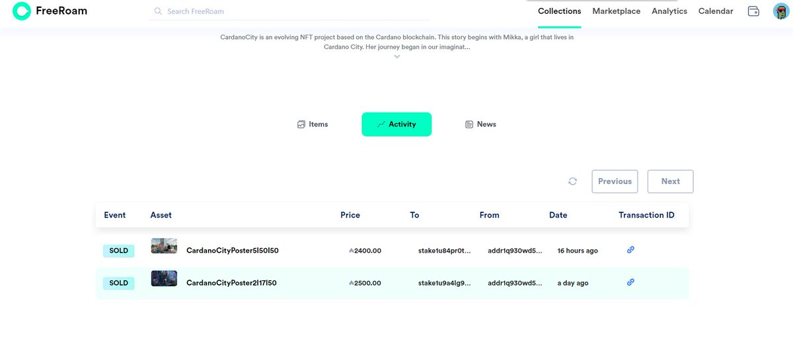The width and height of the screenshot is (793, 364).
Task: Click the Date column header
Action: click(x=558, y=215)
